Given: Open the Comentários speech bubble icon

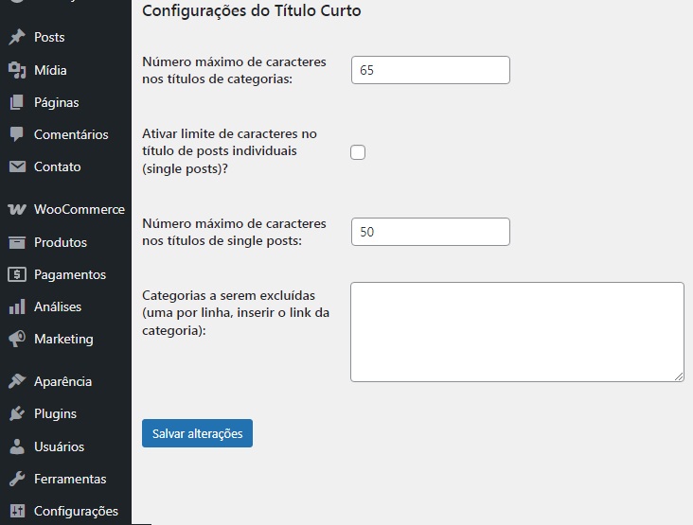Looking at the screenshot, I should point(17,134).
